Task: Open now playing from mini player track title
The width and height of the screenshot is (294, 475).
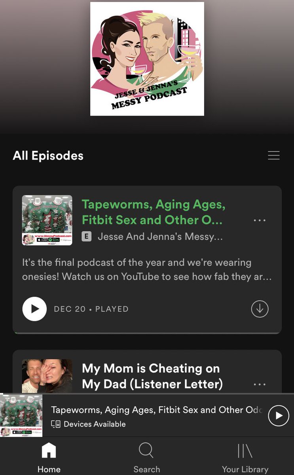Action: coord(157,410)
